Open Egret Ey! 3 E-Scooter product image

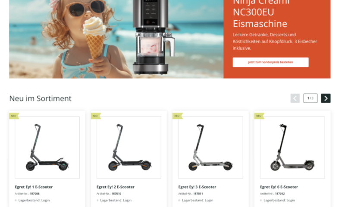(210, 147)
